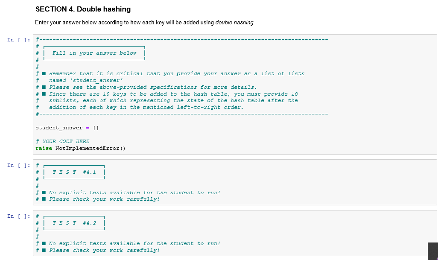Click the top dashed comment line in the answer cell
This screenshot has width=438, height=260.
coord(182,40)
